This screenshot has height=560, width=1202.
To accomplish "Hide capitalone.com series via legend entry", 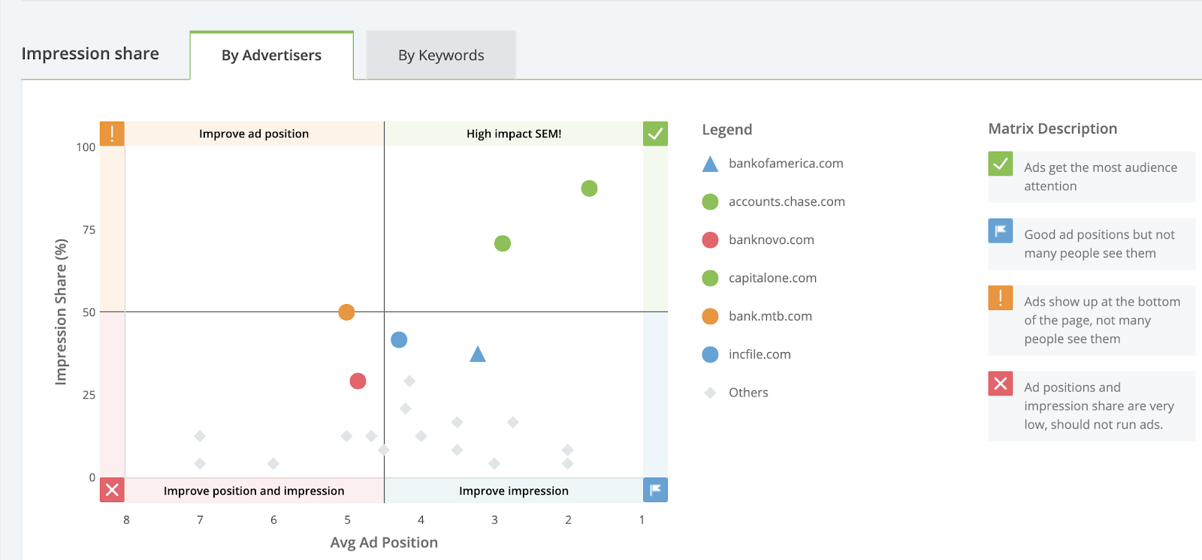I will [772, 278].
